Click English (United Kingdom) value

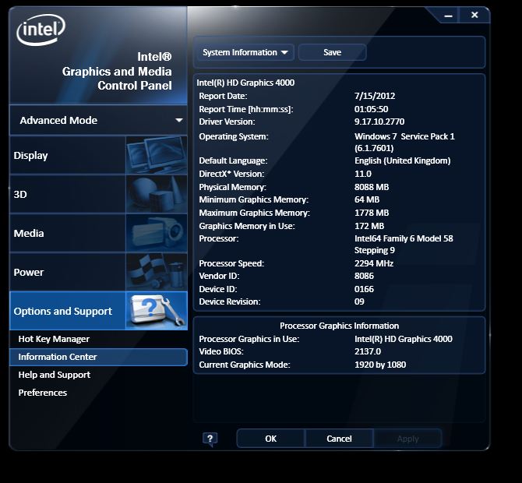pyautogui.click(x=403, y=160)
